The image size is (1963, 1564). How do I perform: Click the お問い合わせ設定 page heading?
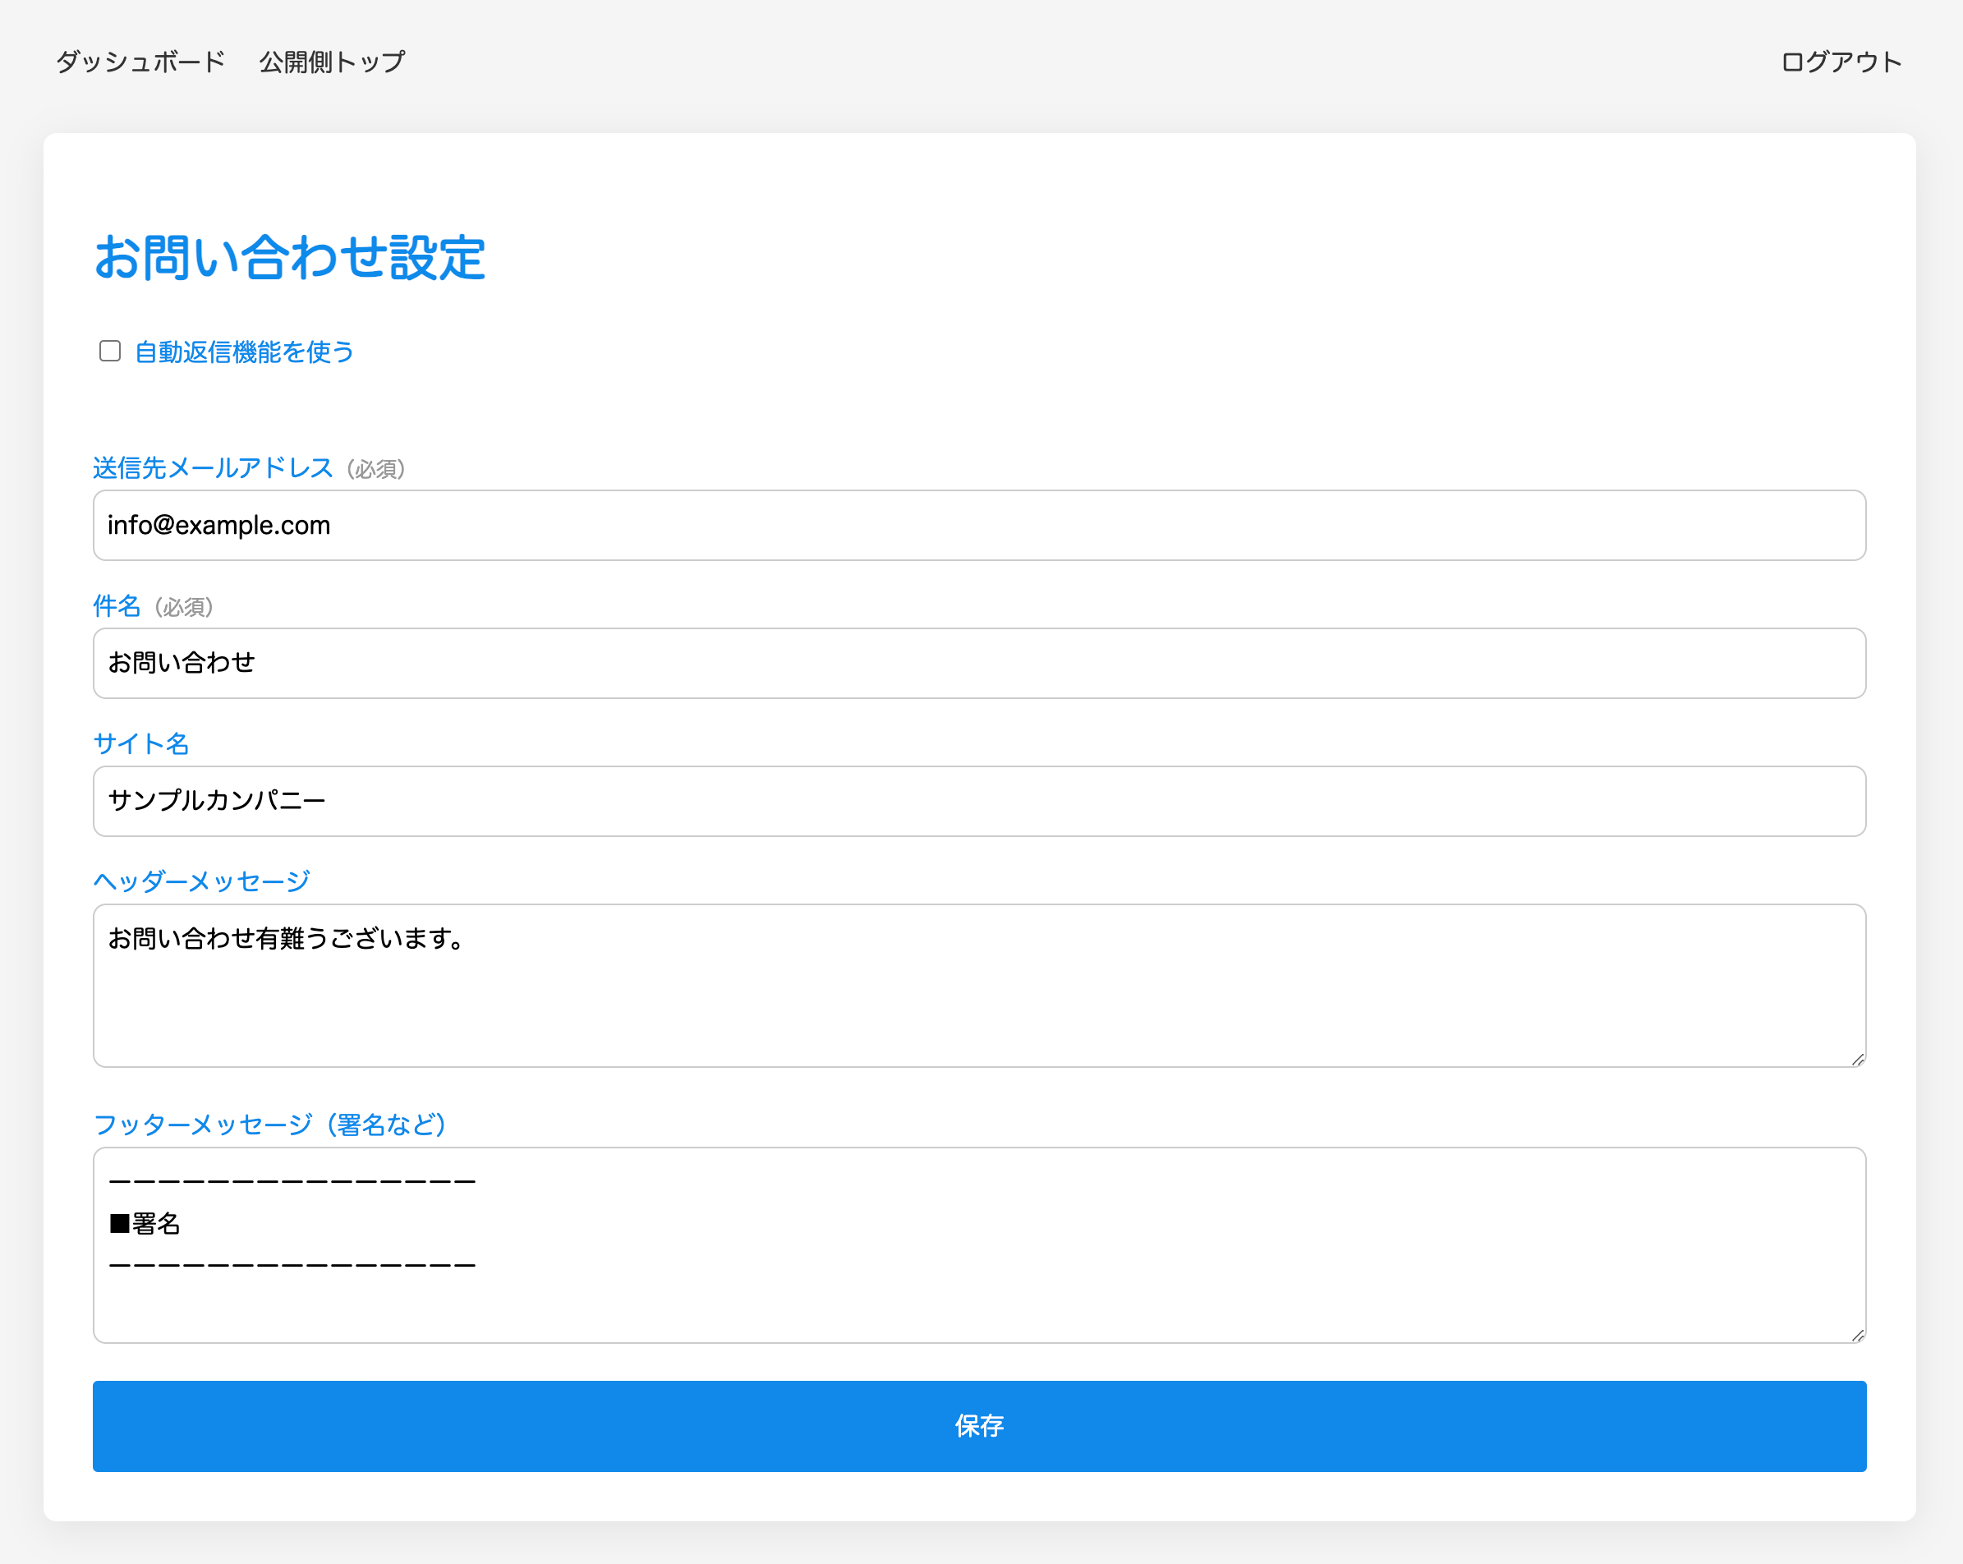290,258
